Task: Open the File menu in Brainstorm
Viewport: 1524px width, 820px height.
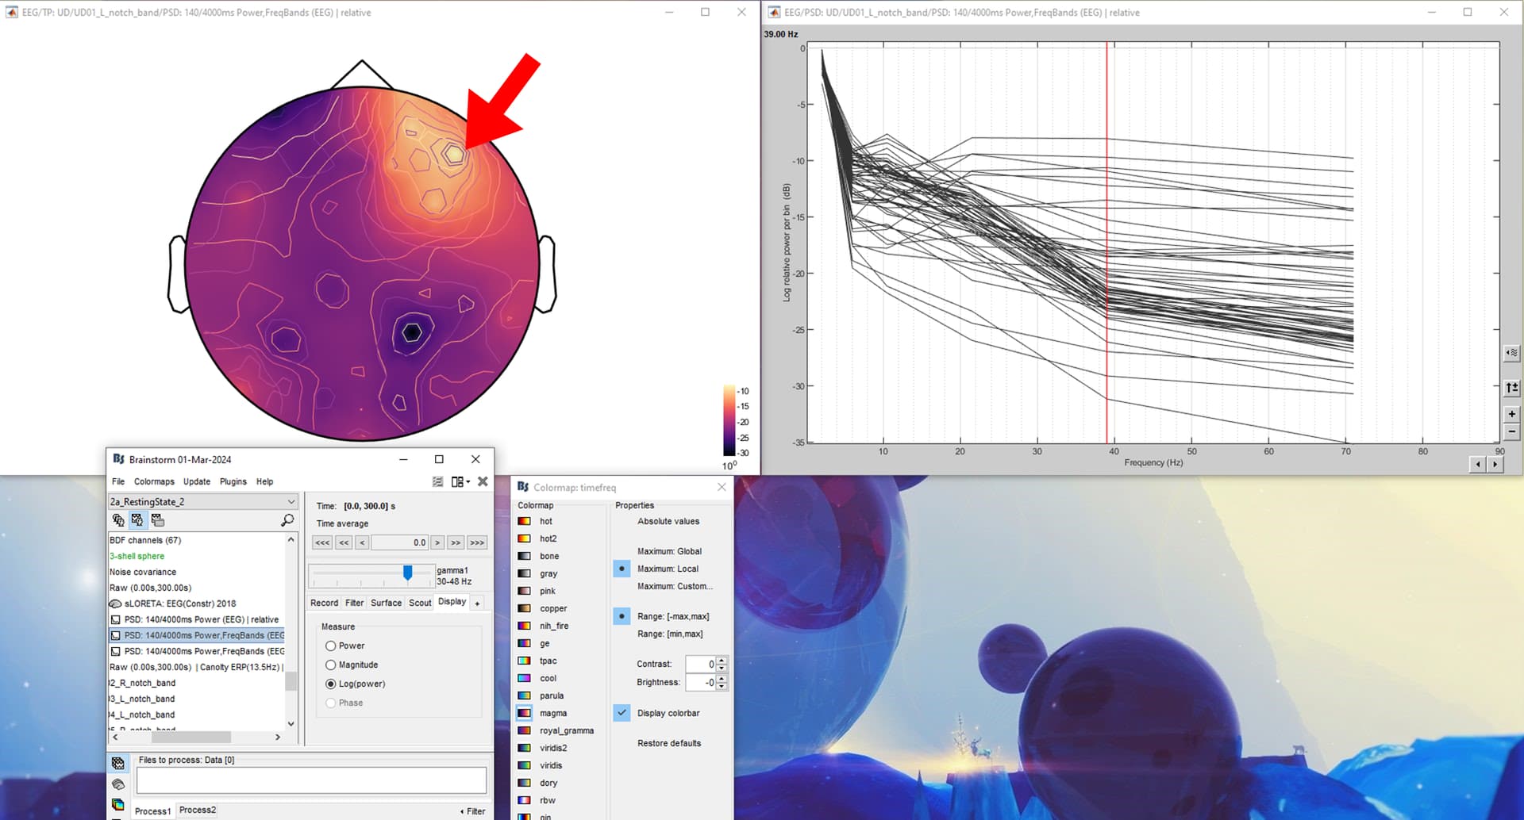Action: coord(118,481)
